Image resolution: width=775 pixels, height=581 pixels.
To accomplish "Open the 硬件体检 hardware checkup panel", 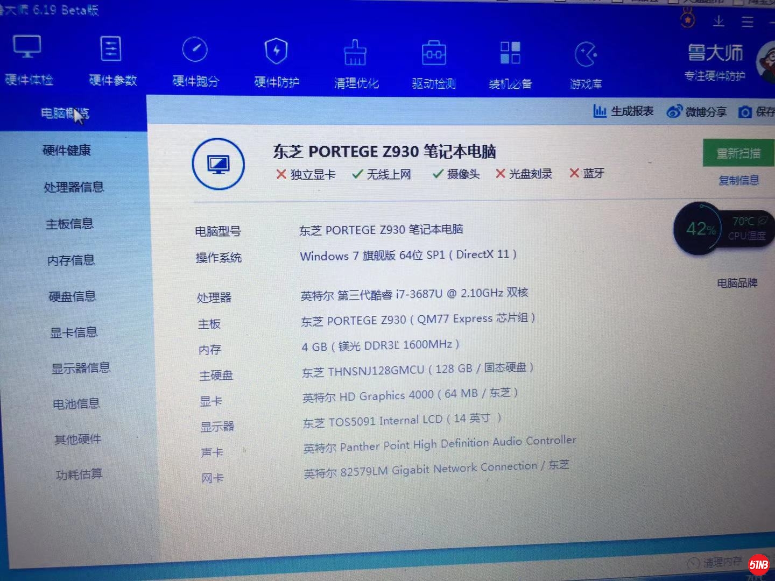I will click(29, 59).
